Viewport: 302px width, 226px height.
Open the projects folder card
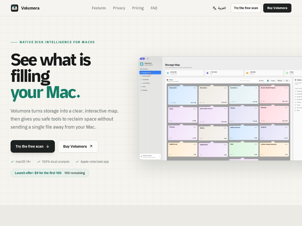coord(274,132)
